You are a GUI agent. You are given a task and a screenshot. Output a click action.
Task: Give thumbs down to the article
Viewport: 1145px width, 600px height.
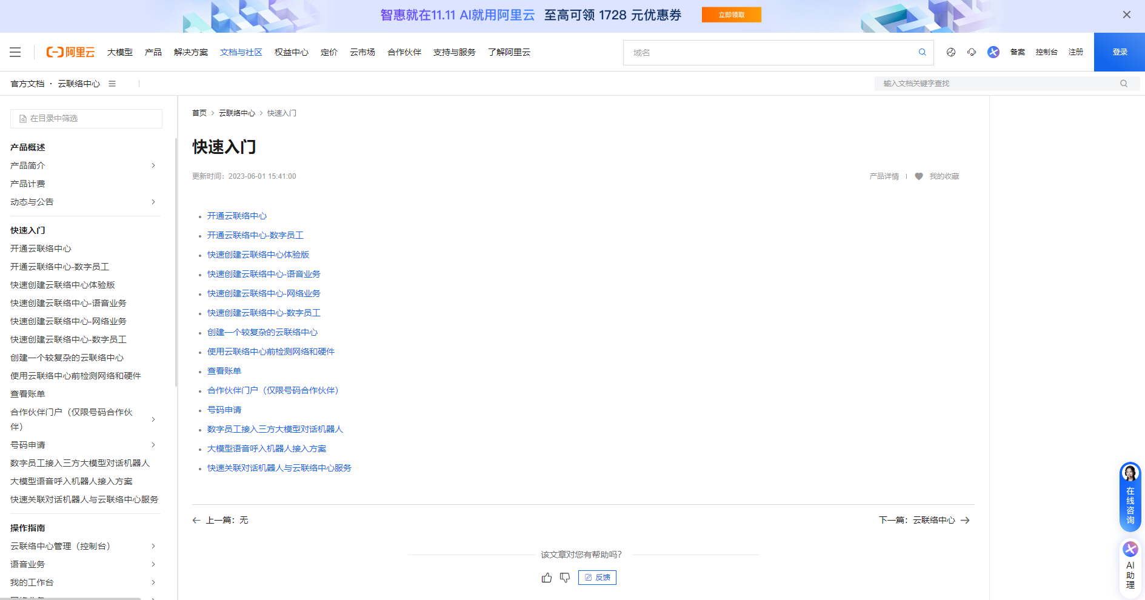pos(565,578)
